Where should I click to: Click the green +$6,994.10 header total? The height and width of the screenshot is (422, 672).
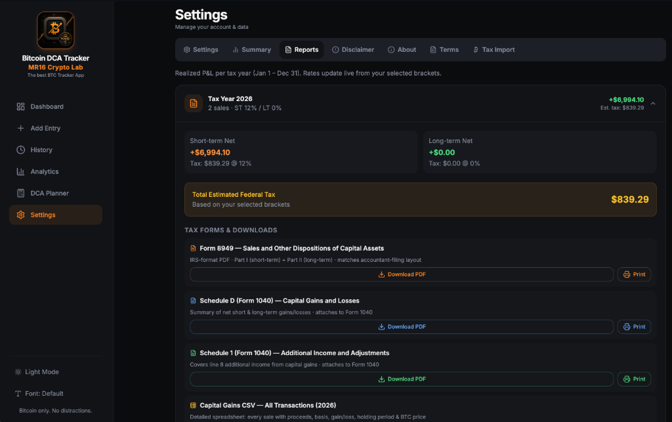tap(626, 100)
